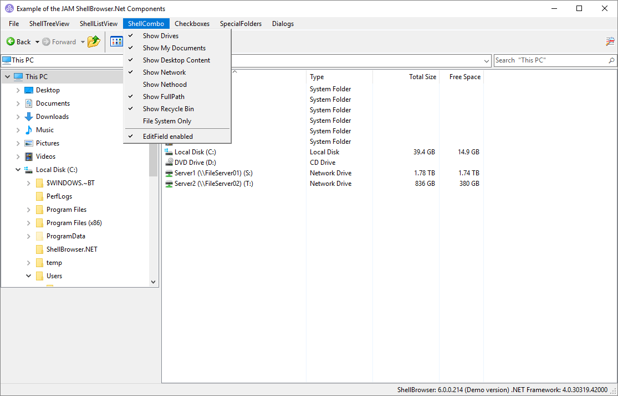Click the view layout grid icon in toolbar
Image resolution: width=618 pixels, height=396 pixels.
(116, 42)
